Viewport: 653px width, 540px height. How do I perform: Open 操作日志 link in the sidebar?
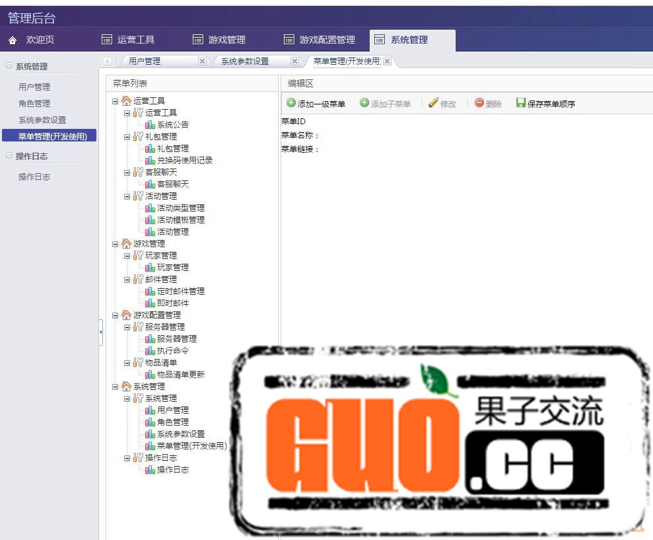pyautogui.click(x=34, y=177)
